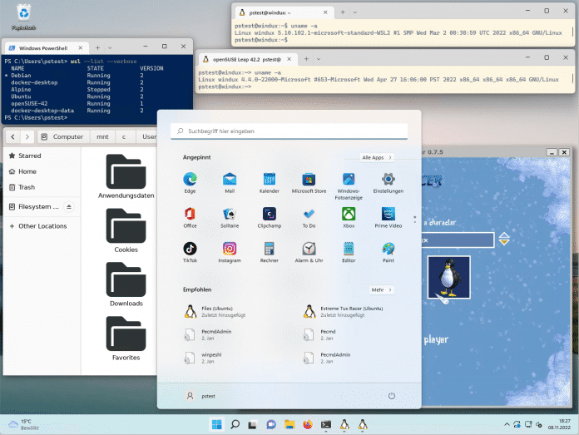The height and width of the screenshot is (435, 579).
Task: Add new tab in openSUSE terminal
Action: pos(306,59)
